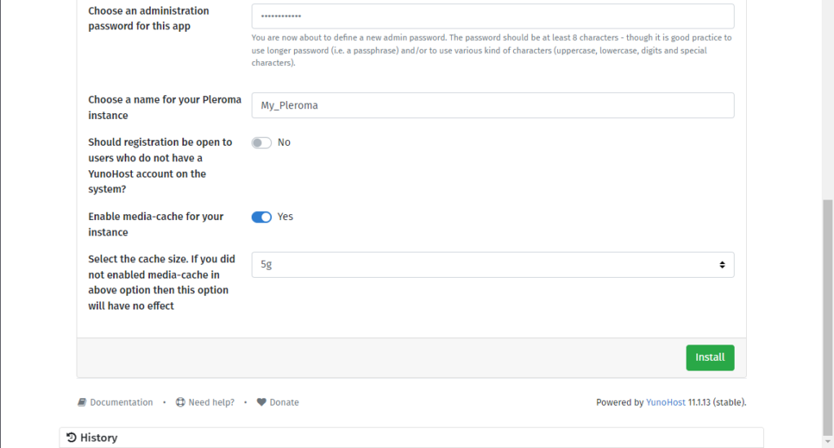Click the Donate heart icon
This screenshot has width=834, height=448.
point(261,402)
